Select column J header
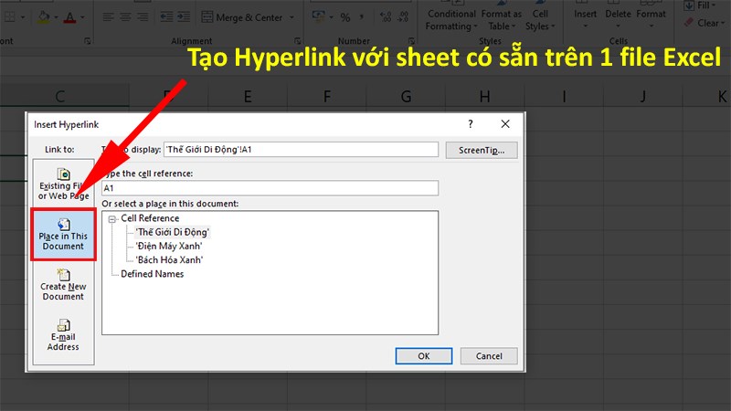This screenshot has width=731, height=411. (643, 97)
